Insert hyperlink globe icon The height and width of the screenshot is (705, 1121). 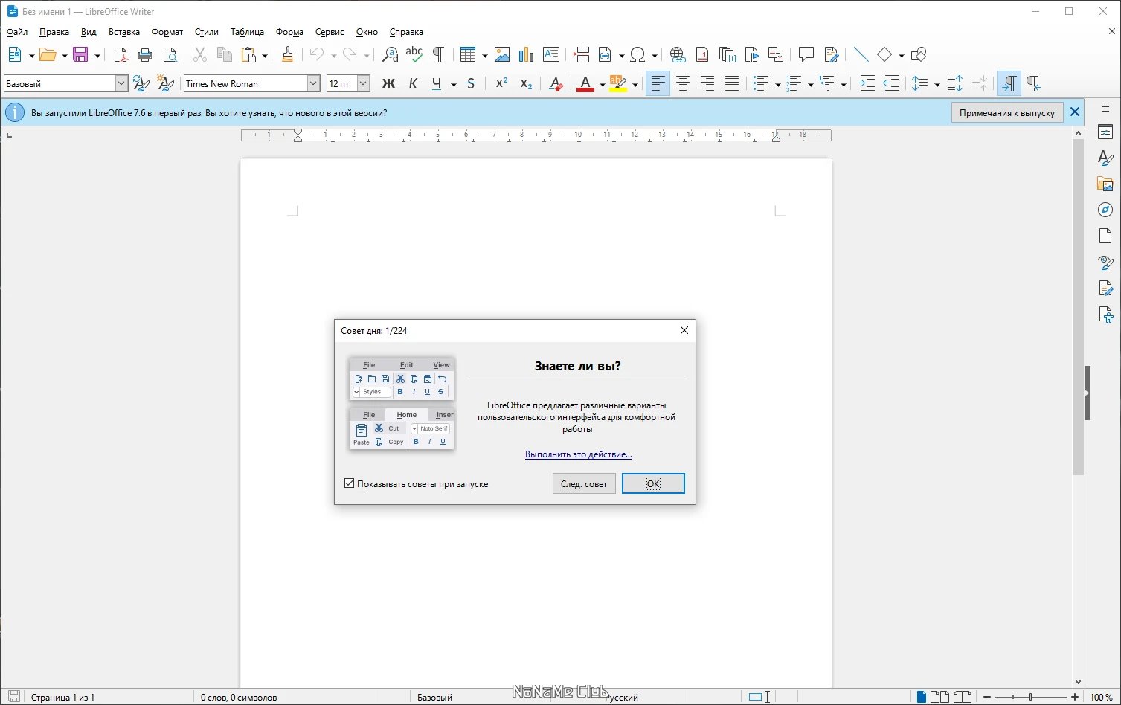678,54
